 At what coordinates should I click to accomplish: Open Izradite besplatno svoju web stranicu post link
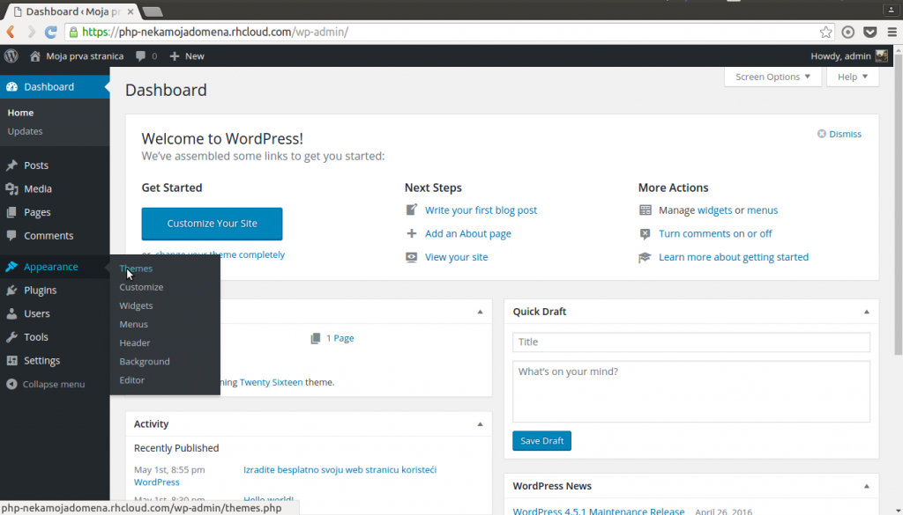coord(340,469)
